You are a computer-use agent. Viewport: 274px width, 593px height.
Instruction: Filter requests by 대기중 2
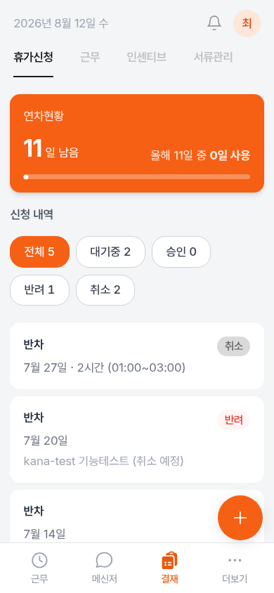pos(110,252)
